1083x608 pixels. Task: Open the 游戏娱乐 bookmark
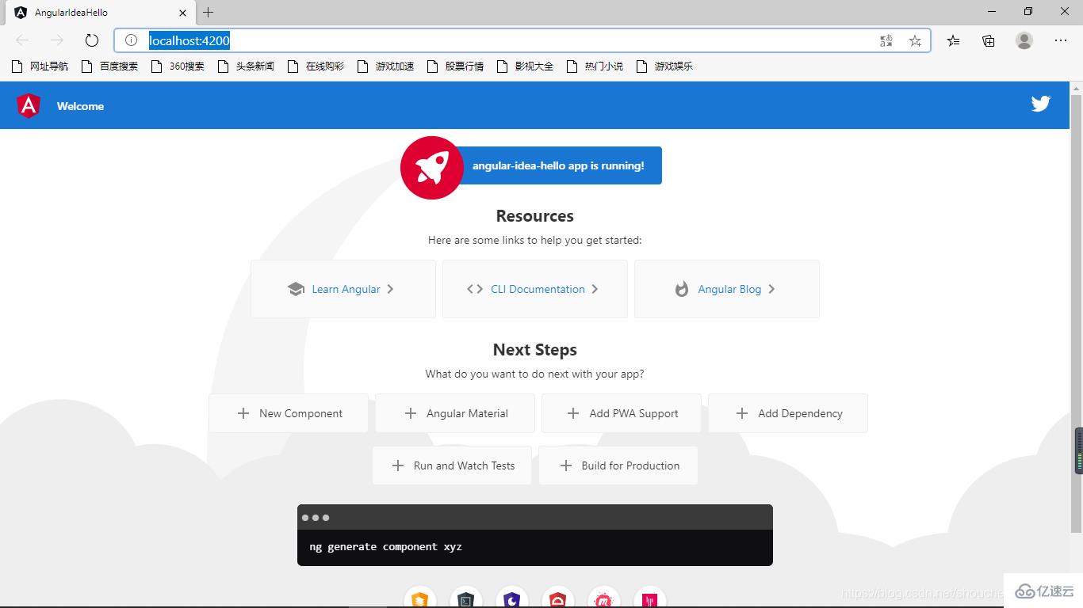(x=665, y=66)
